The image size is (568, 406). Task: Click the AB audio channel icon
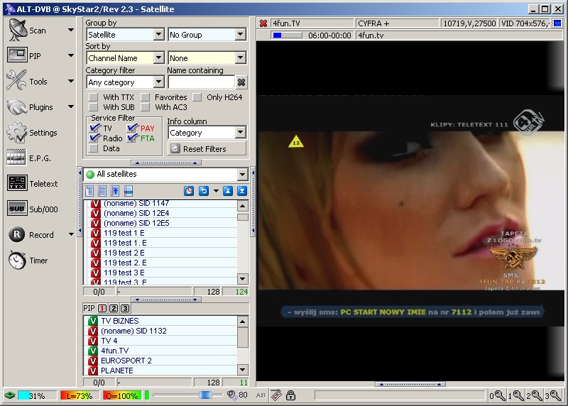point(261,395)
